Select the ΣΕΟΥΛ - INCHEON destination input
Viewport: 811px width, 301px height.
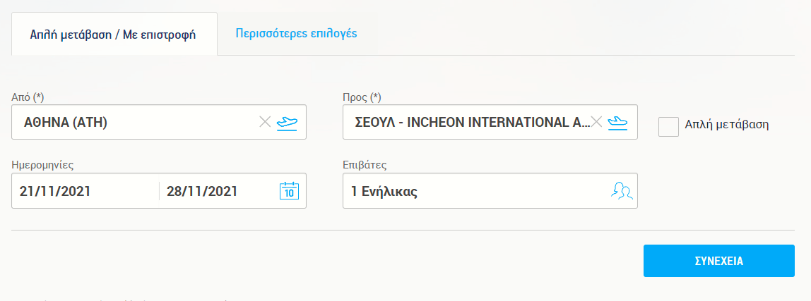466,123
